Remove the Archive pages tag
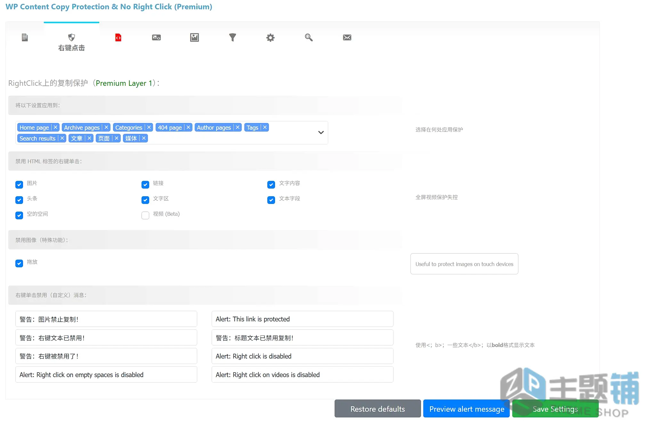Image resolution: width=649 pixels, height=428 pixels. click(x=106, y=127)
